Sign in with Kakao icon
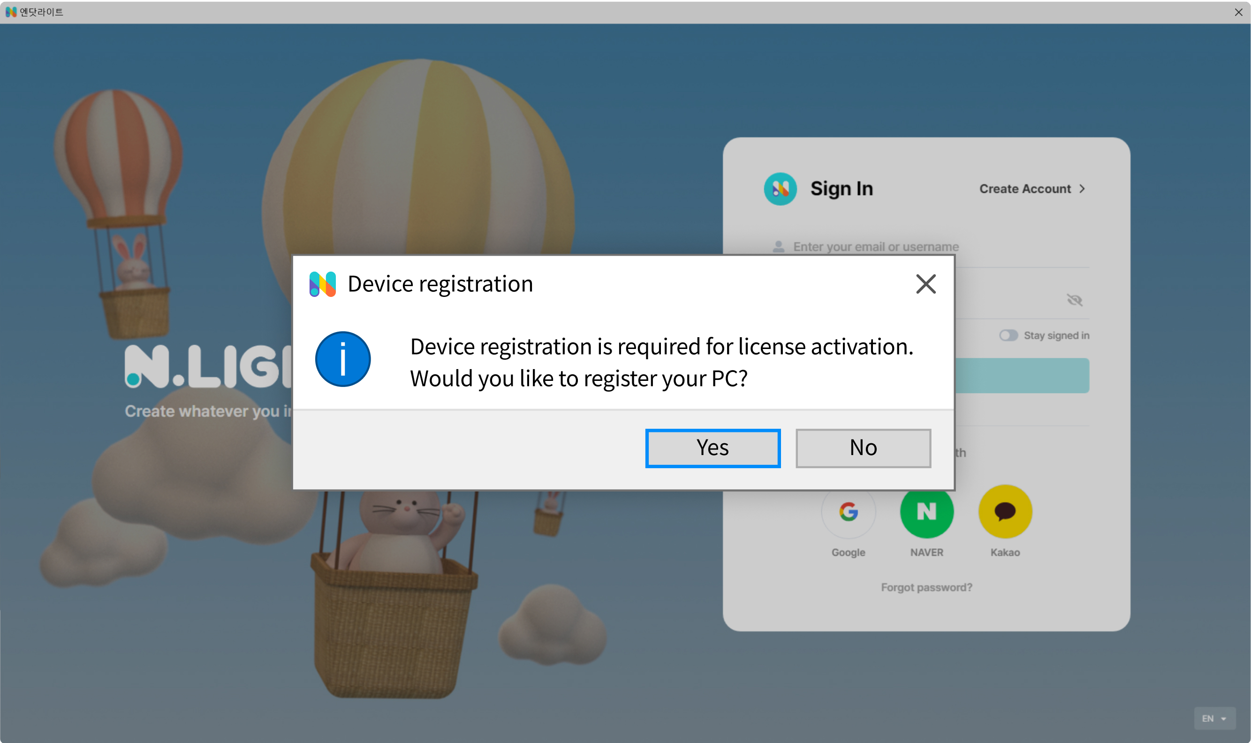 point(1005,512)
